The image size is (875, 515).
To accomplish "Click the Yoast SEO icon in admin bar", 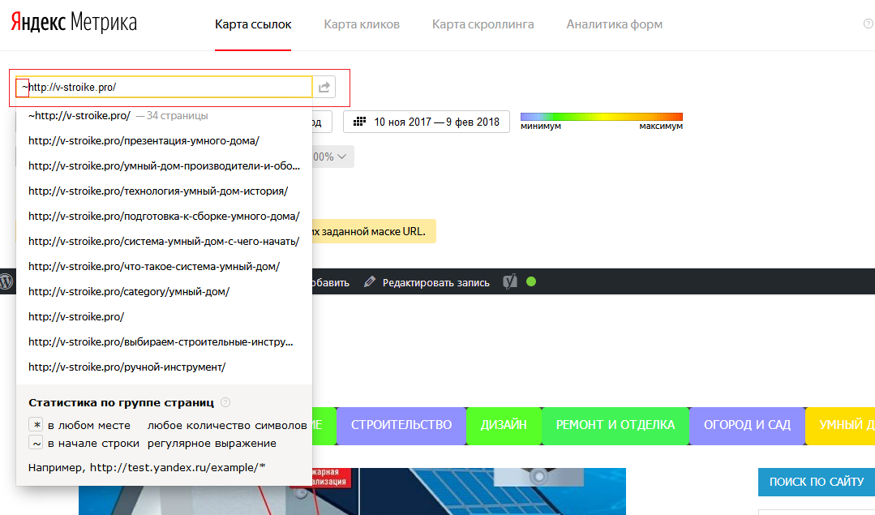I will (x=510, y=281).
